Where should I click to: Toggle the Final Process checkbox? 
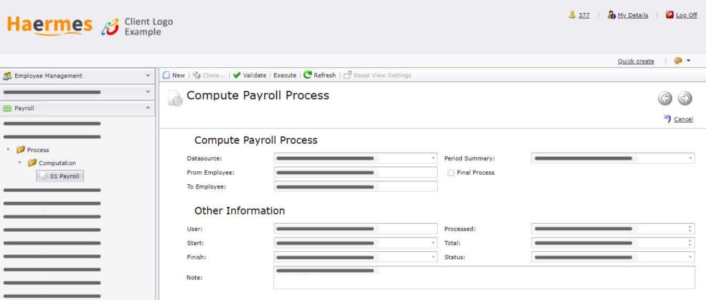[x=451, y=173]
